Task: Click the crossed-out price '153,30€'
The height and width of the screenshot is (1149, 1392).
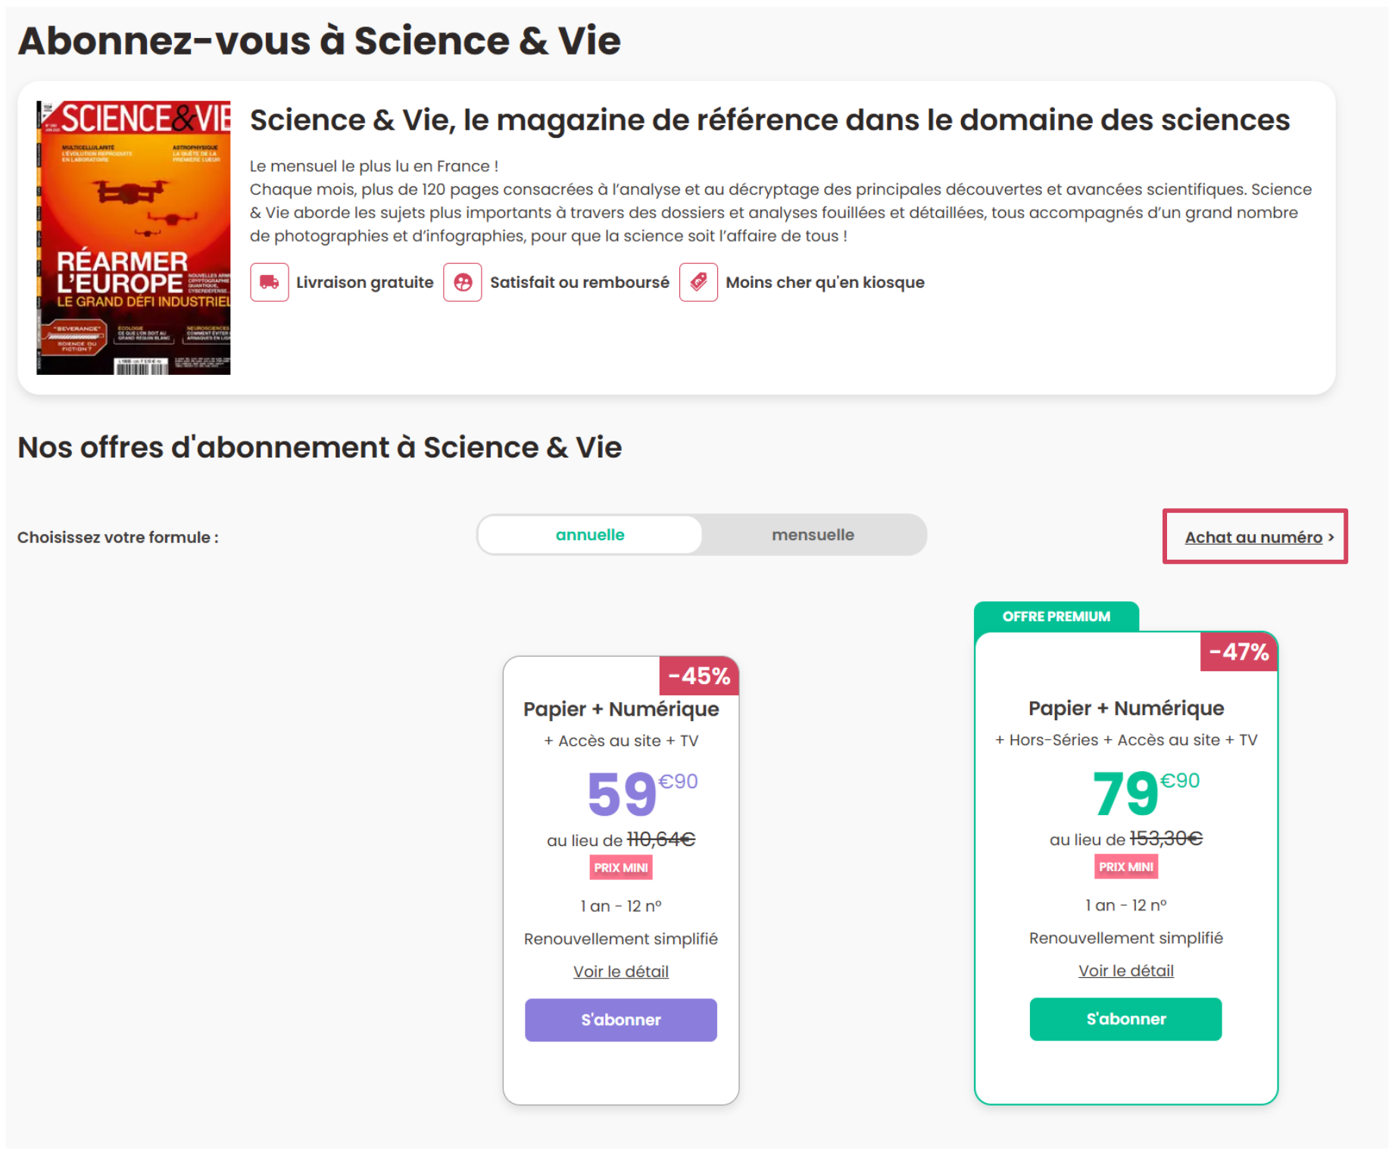Action: 1166,838
